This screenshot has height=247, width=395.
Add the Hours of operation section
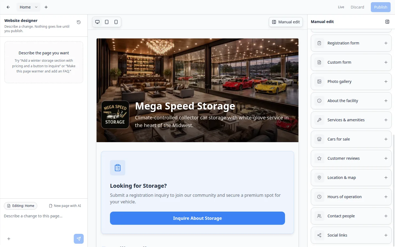pos(386,197)
